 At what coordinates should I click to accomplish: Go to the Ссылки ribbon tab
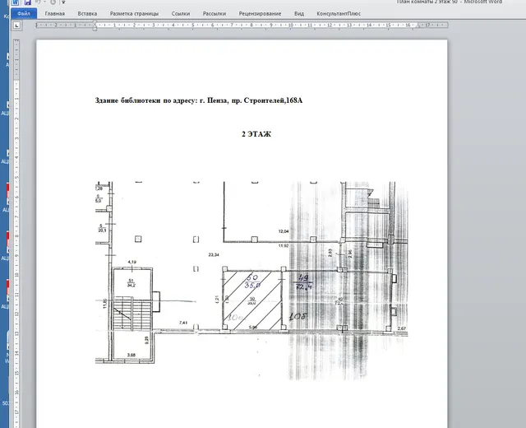(181, 14)
